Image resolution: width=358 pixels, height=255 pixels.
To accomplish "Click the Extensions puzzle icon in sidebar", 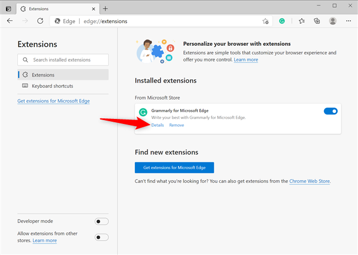I will point(25,75).
